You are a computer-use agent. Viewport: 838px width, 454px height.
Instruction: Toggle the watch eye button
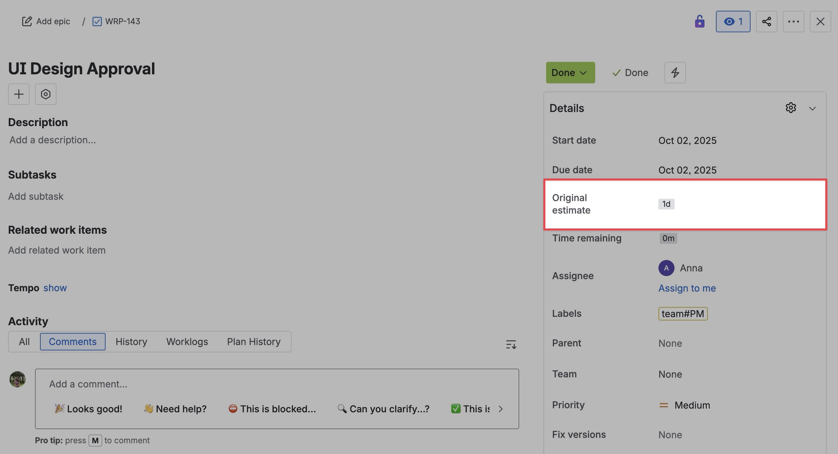pyautogui.click(x=733, y=22)
